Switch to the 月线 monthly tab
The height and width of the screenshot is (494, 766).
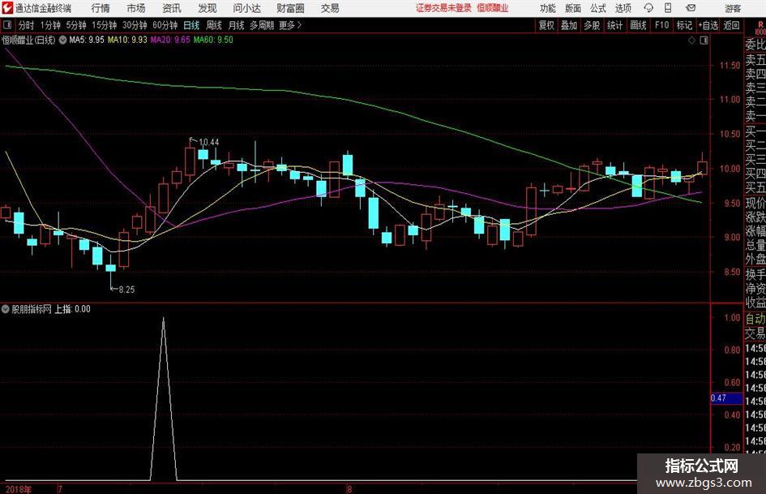[236, 25]
